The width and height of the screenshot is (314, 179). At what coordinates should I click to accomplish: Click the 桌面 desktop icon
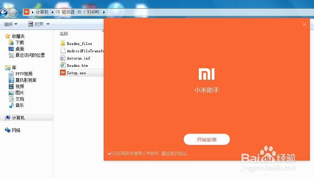coord(11,49)
